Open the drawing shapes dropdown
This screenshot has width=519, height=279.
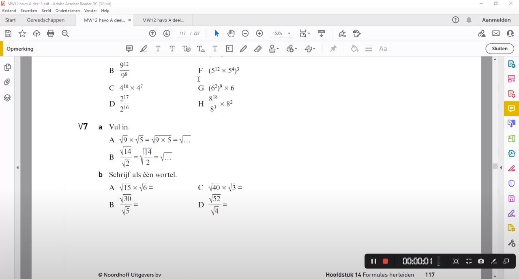310,49
